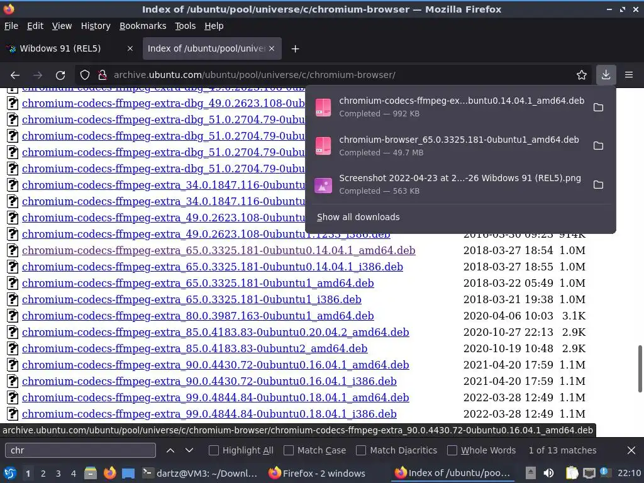Click the removable media eject tray icon
The height and width of the screenshot is (483, 644).
[x=531, y=473]
